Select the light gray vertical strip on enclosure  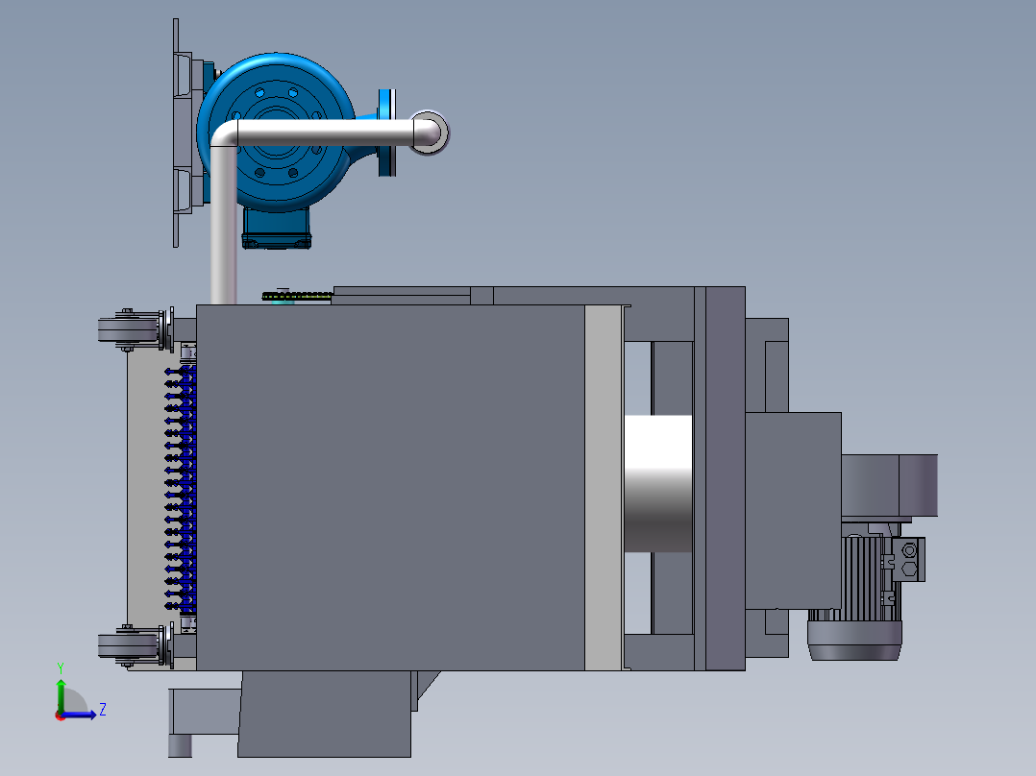(604, 487)
